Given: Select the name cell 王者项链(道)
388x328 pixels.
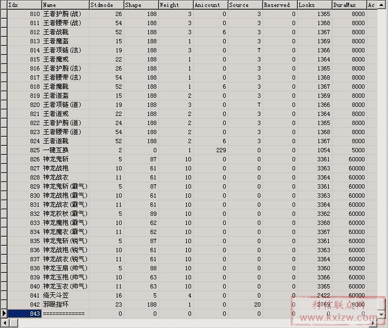Looking at the screenshot, I should click(65, 105).
